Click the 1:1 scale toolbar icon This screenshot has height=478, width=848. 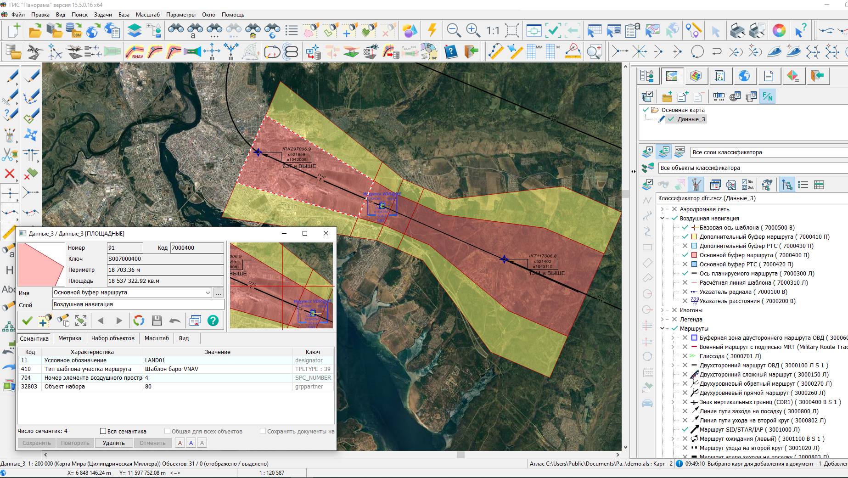[x=493, y=31]
